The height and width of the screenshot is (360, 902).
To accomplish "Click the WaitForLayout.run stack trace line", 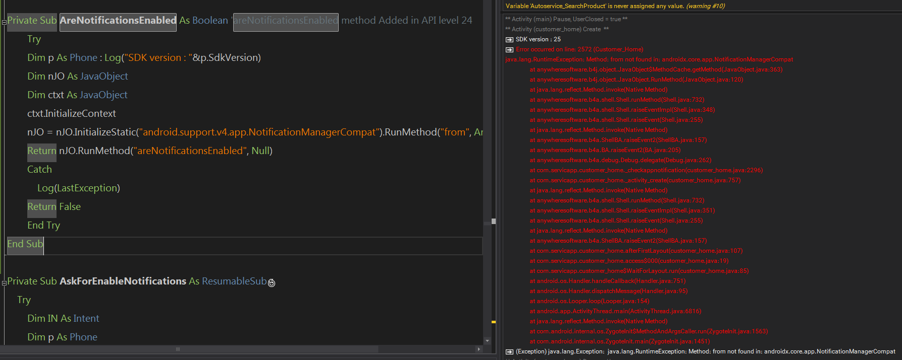I will pos(639,271).
